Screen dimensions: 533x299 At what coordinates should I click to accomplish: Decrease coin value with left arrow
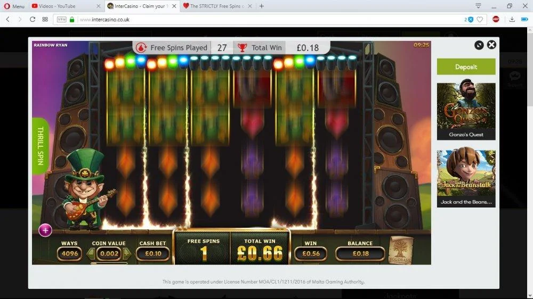point(91,253)
